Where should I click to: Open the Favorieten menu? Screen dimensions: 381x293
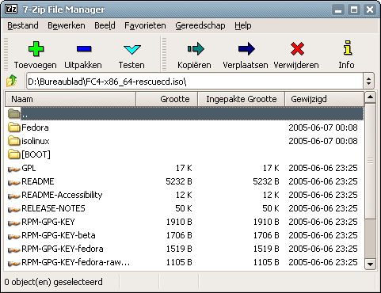[x=145, y=25]
